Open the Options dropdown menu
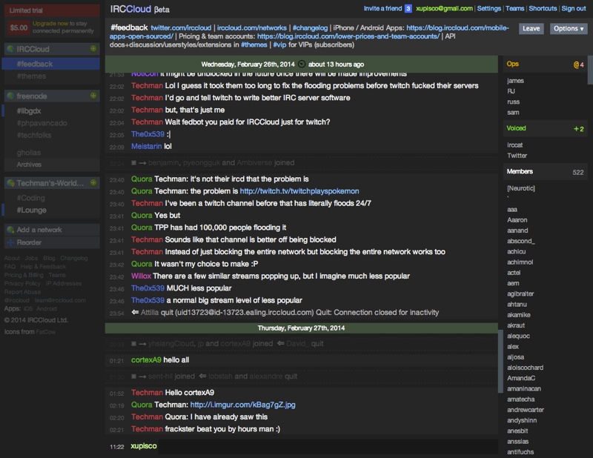Image resolution: width=593 pixels, height=458 pixels. pyautogui.click(x=569, y=28)
